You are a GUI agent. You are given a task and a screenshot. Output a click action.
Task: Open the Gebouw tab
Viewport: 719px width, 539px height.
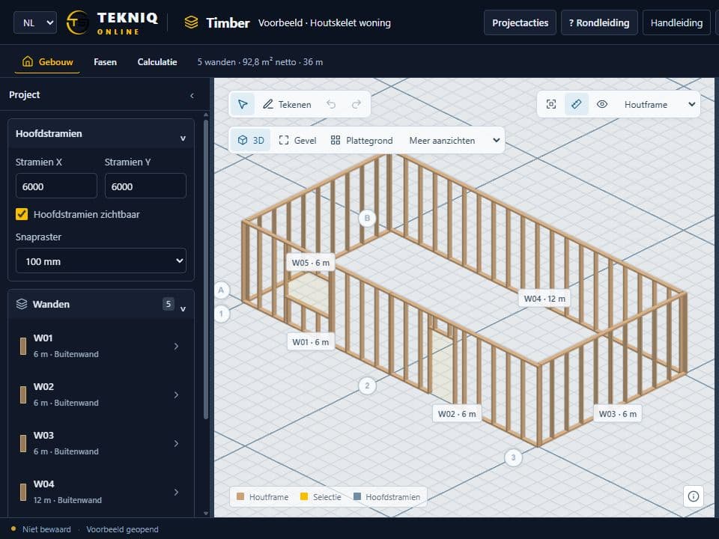(x=47, y=62)
